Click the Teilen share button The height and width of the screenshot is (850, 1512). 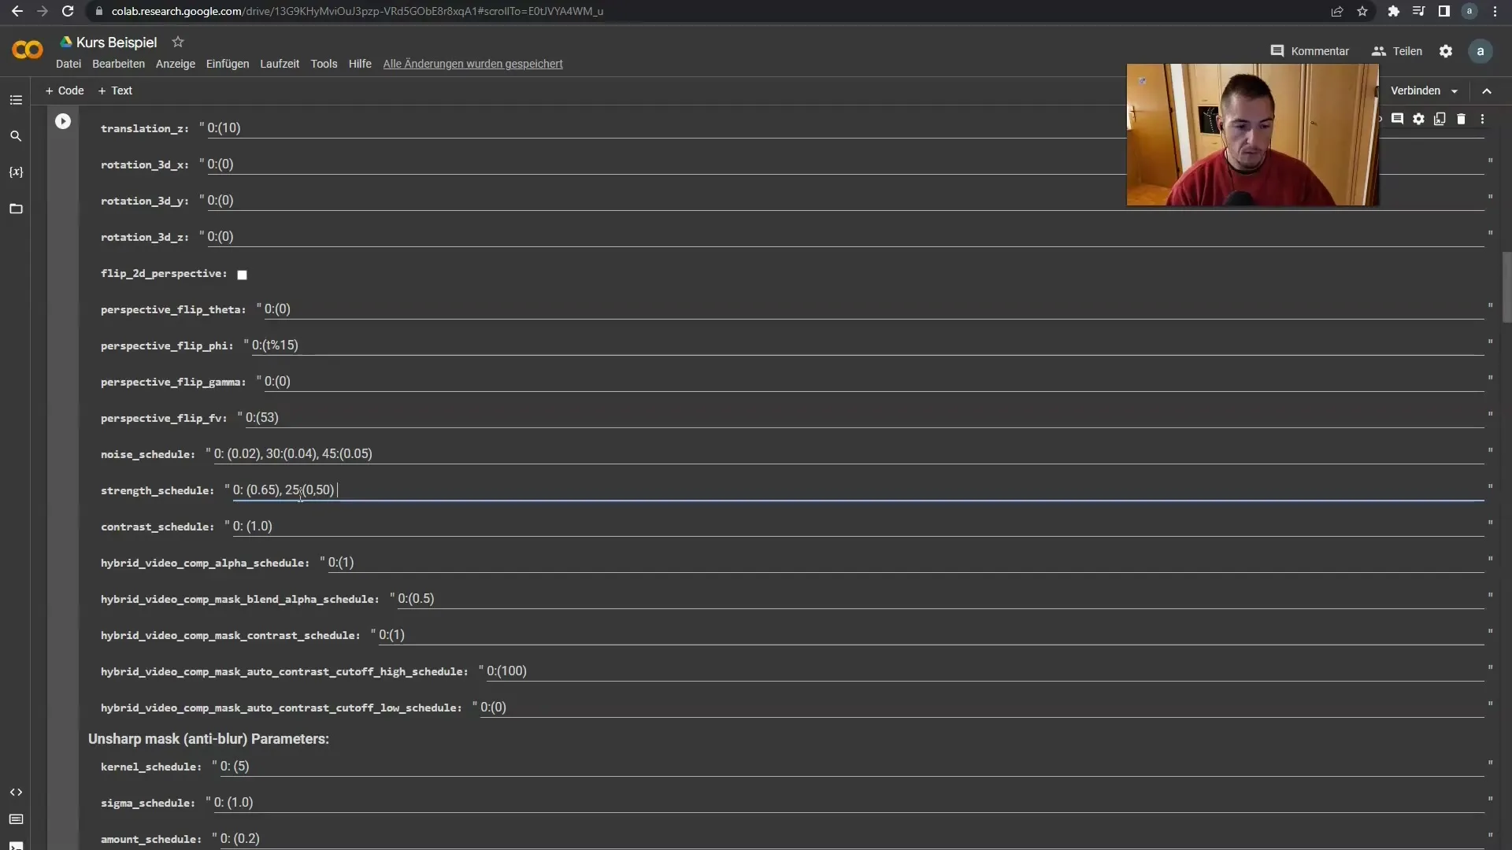(1397, 51)
